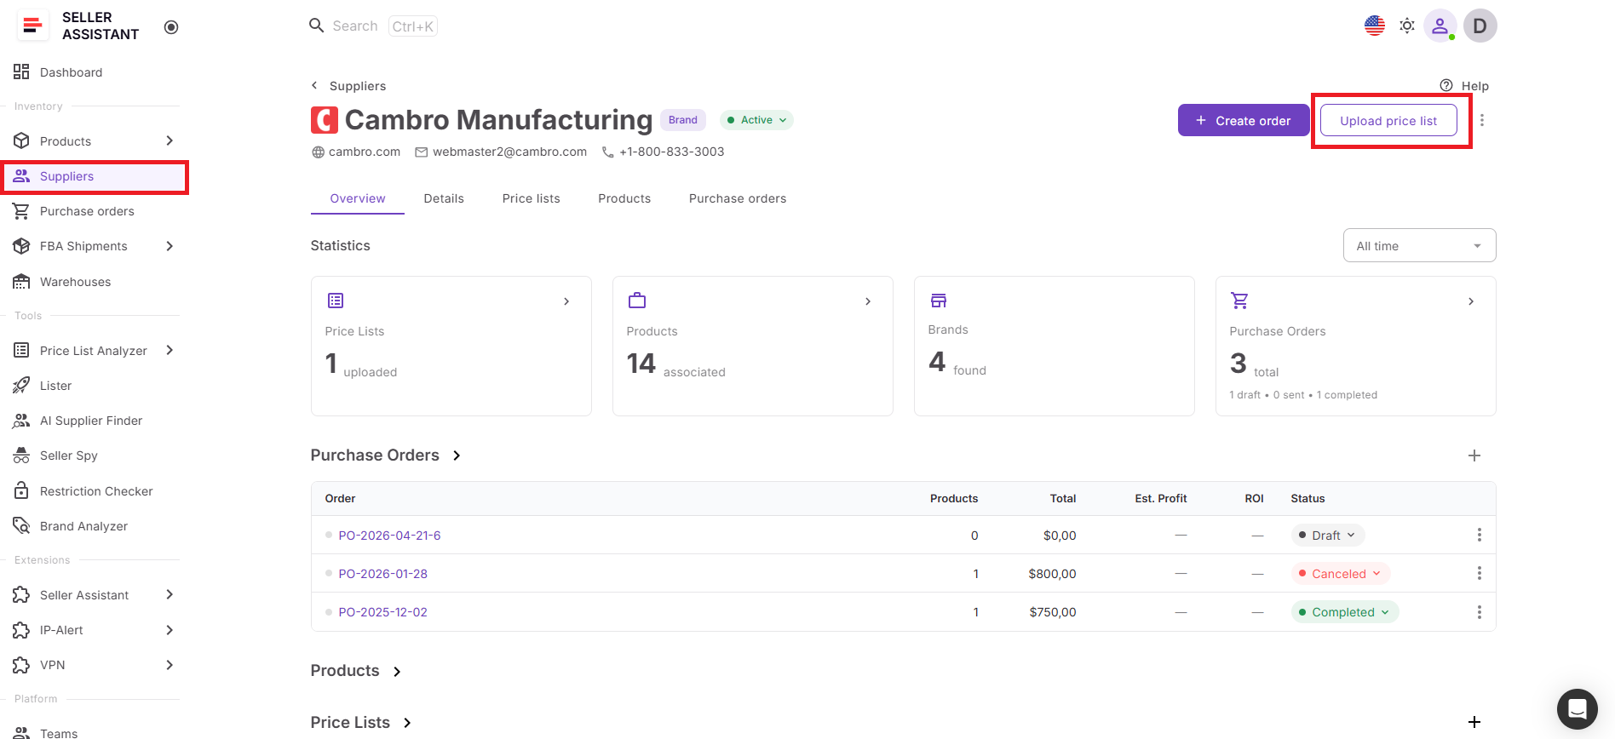
Task: Click the search magnifier icon
Action: [x=316, y=26]
